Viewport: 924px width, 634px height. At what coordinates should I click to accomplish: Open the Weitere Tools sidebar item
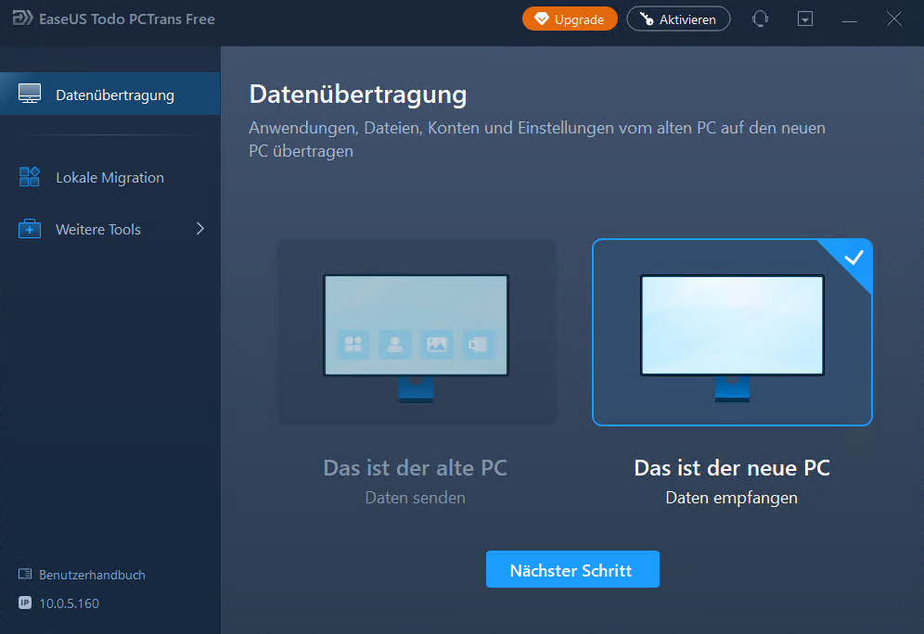[110, 229]
